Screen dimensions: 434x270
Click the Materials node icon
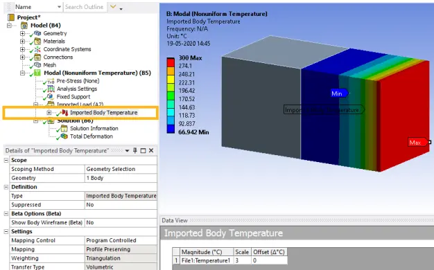[x=37, y=42]
